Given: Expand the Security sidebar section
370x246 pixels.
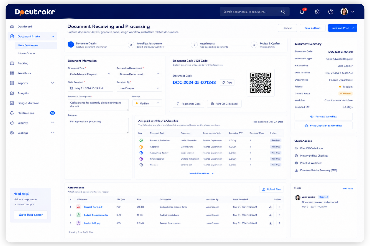Looking at the screenshot, I should point(53,123).
